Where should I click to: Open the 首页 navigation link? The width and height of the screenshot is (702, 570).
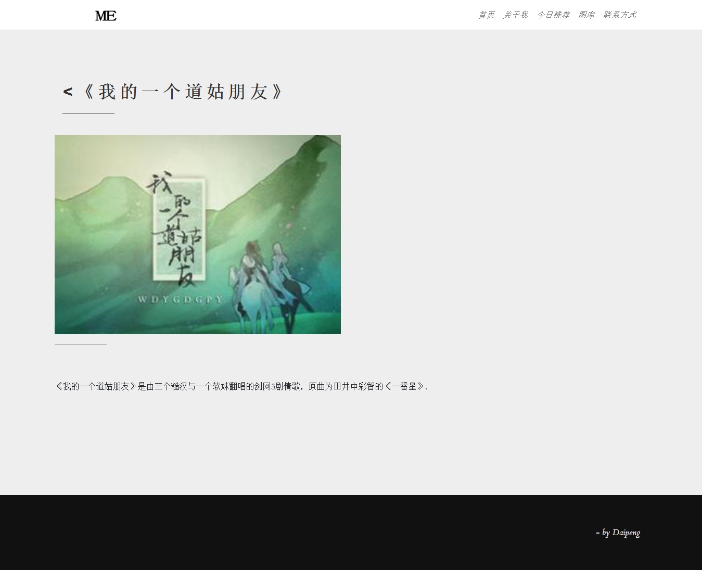(486, 15)
